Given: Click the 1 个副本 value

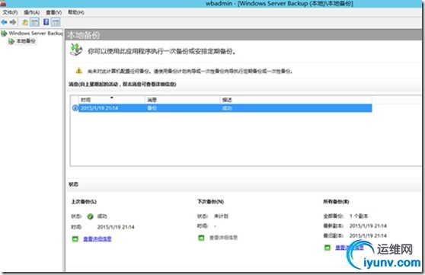Looking at the screenshot, I should pos(359,216).
